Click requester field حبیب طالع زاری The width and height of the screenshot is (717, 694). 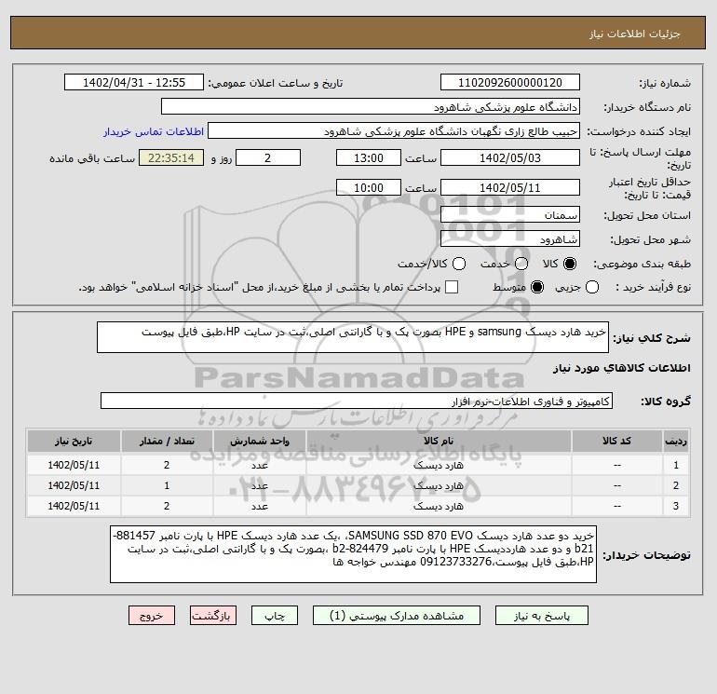[x=394, y=131]
